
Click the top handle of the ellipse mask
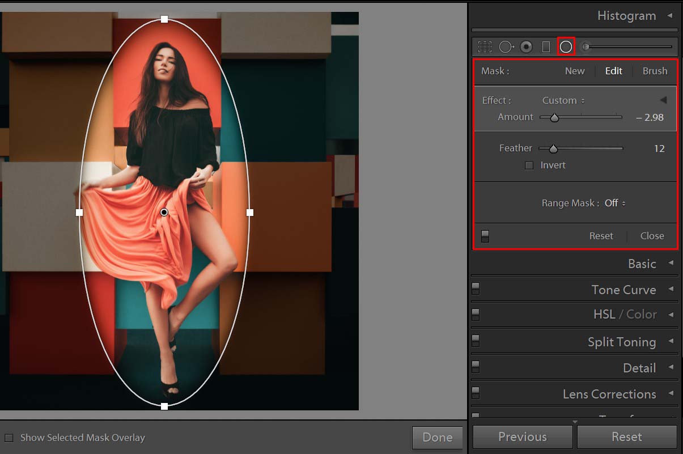click(164, 19)
